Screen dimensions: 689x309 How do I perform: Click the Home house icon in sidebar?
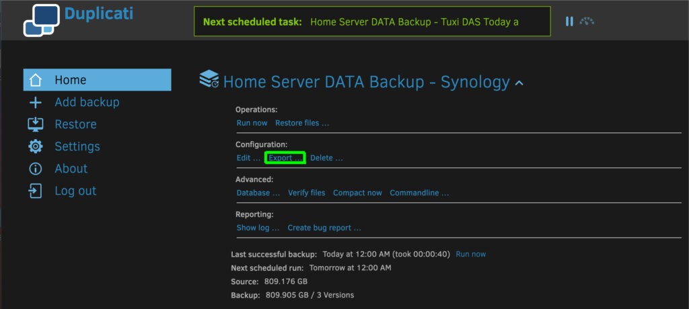36,80
